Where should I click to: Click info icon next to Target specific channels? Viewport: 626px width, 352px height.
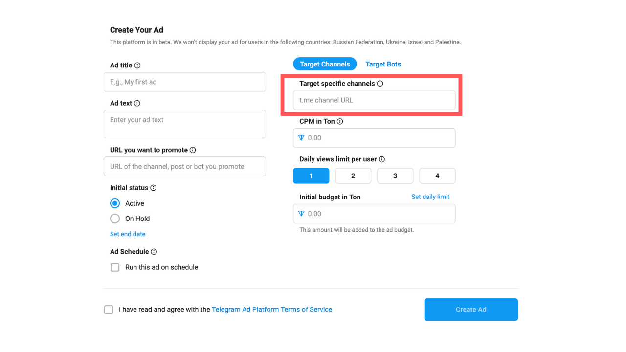[x=380, y=84]
